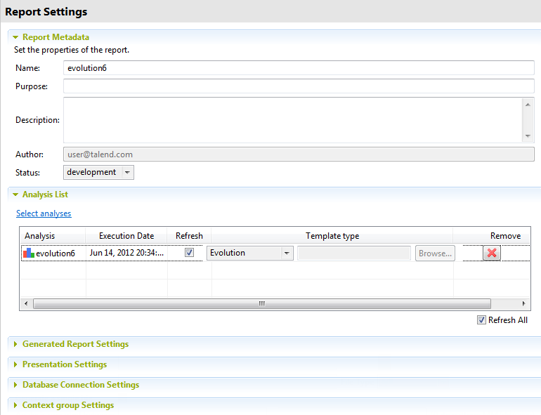Click the evolution6 analysis chart icon
The width and height of the screenshot is (541, 415).
click(x=29, y=253)
